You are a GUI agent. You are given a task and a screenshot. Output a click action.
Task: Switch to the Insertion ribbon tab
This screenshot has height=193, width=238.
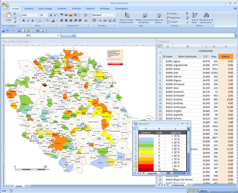coord(29,8)
